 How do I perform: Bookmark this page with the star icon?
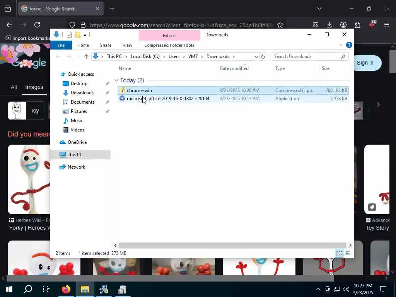(280, 25)
